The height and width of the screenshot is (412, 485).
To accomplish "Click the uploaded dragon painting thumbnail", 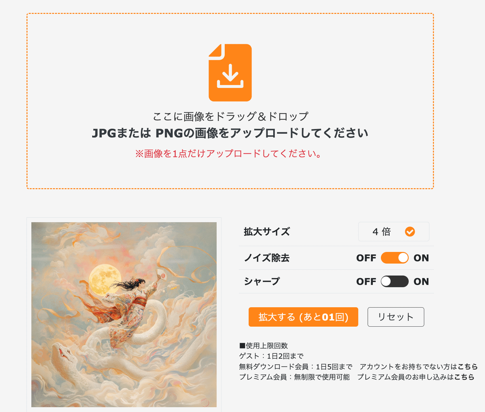I will point(124,315).
